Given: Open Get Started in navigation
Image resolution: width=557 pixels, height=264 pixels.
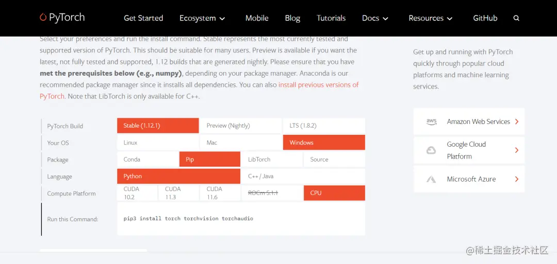Looking at the screenshot, I should 143,18.
